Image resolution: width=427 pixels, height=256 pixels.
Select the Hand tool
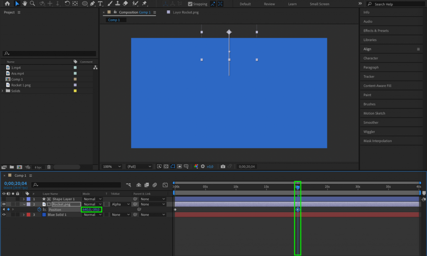click(25, 4)
